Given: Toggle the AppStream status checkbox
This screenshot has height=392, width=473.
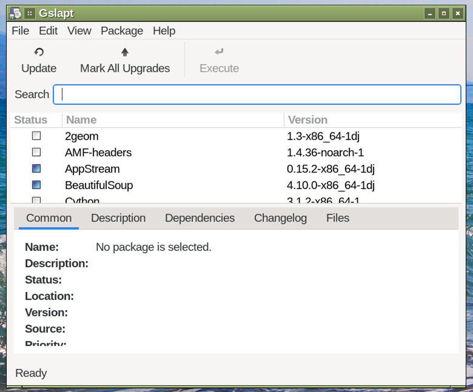Looking at the screenshot, I should coord(36,169).
